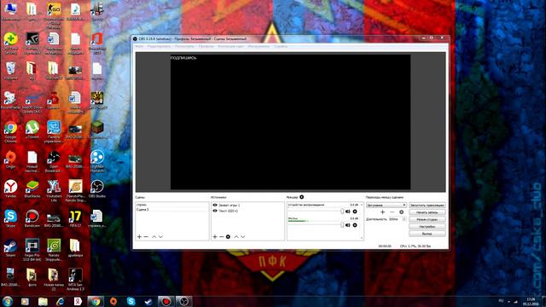This screenshot has width=546, height=307.
Task: Open the Counter-Strike GO desktop shortcut
Action: pos(54,16)
